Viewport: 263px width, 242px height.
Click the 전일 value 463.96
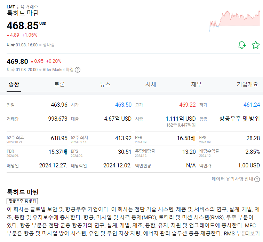pos(59,105)
